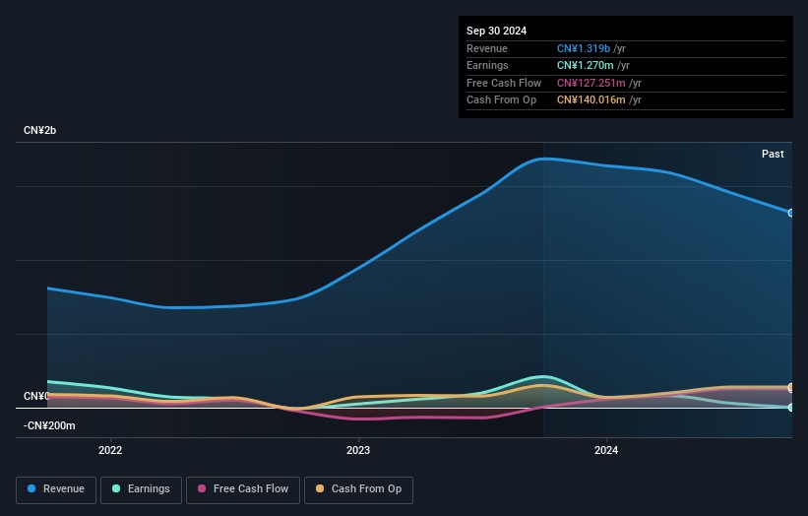Click the pink Free Cash Flow legend dot
This screenshot has width=808, height=516.
coord(202,488)
